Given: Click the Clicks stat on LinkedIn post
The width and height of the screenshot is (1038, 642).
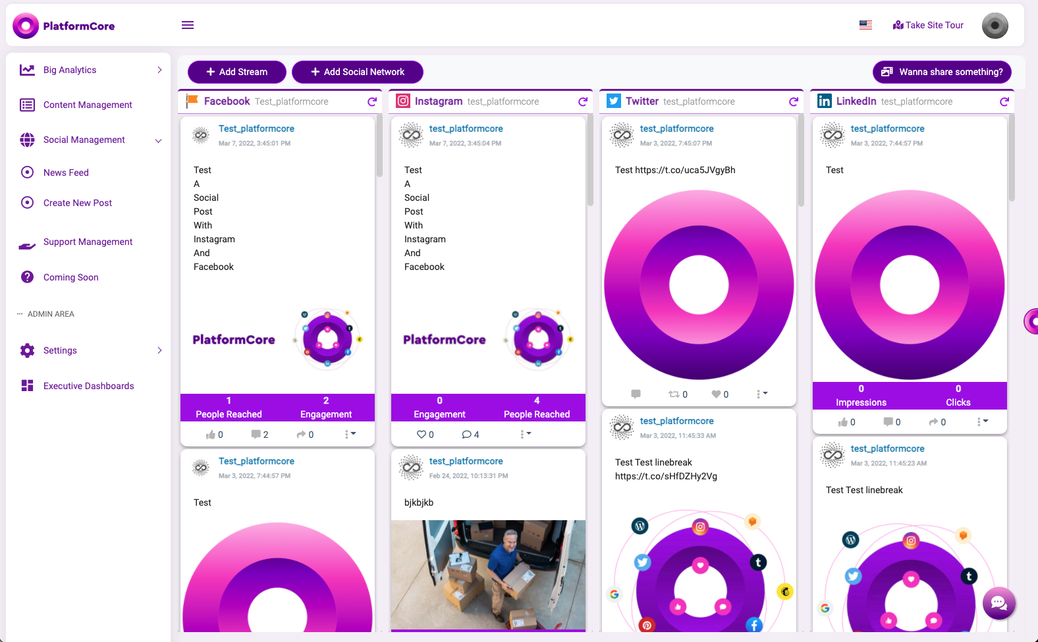Looking at the screenshot, I should (958, 396).
